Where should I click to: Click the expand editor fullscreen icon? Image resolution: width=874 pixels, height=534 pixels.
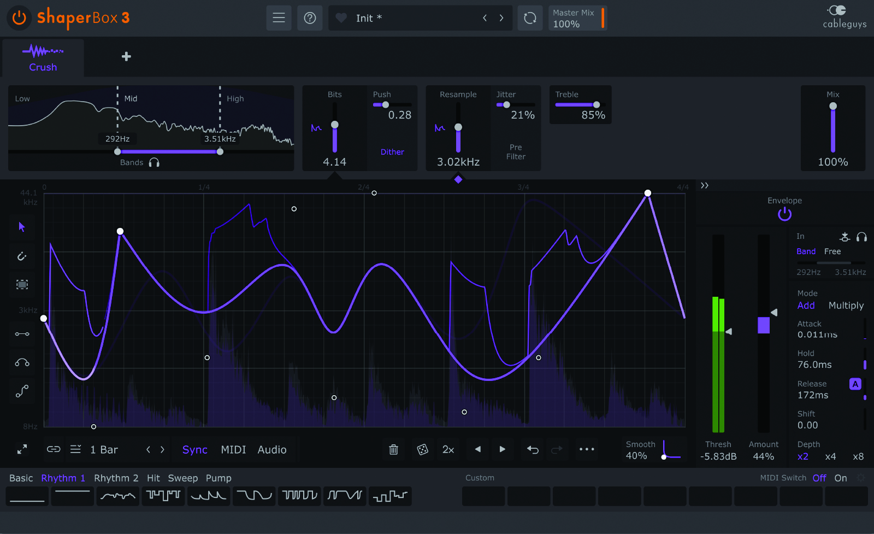22,449
